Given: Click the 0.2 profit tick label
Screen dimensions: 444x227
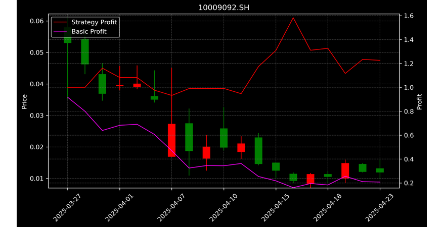Looking at the screenshot, I should coord(409,183).
